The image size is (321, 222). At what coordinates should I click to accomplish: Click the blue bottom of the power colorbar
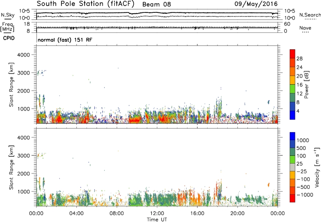[293, 115]
